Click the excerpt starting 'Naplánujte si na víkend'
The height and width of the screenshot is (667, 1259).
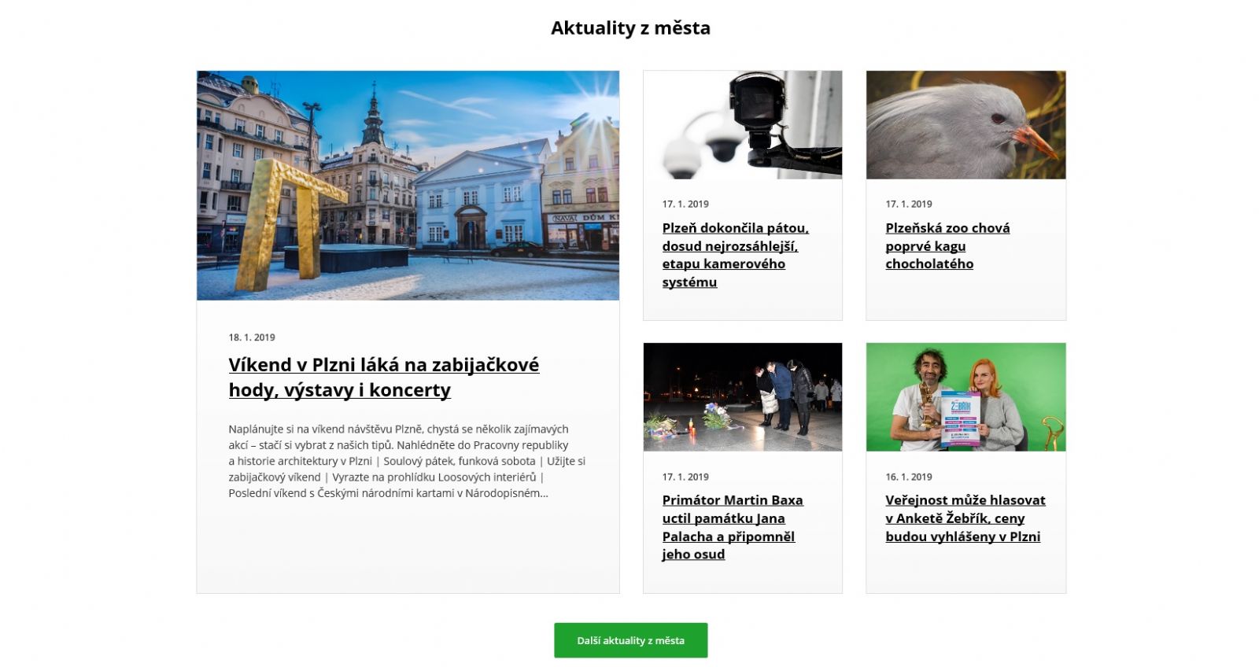click(x=407, y=461)
